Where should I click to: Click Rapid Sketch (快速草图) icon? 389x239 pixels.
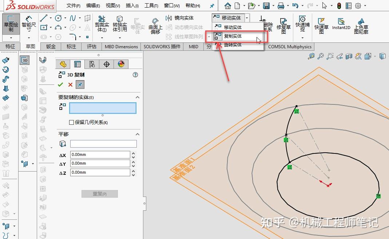coord(321,26)
